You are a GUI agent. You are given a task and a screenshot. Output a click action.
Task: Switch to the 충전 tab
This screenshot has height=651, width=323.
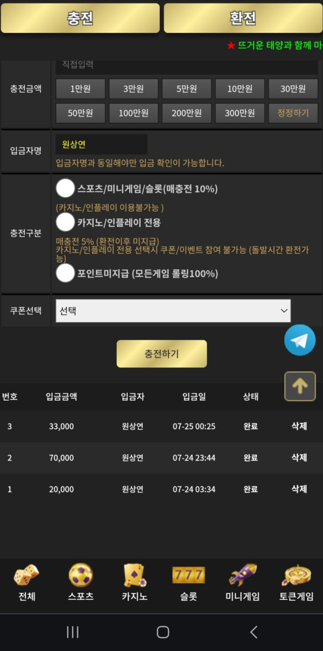click(x=80, y=18)
